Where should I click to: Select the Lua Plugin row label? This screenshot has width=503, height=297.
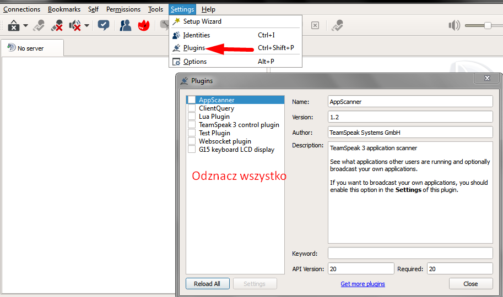coord(214,117)
